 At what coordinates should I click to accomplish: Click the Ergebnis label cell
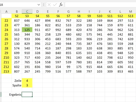[15, 95]
